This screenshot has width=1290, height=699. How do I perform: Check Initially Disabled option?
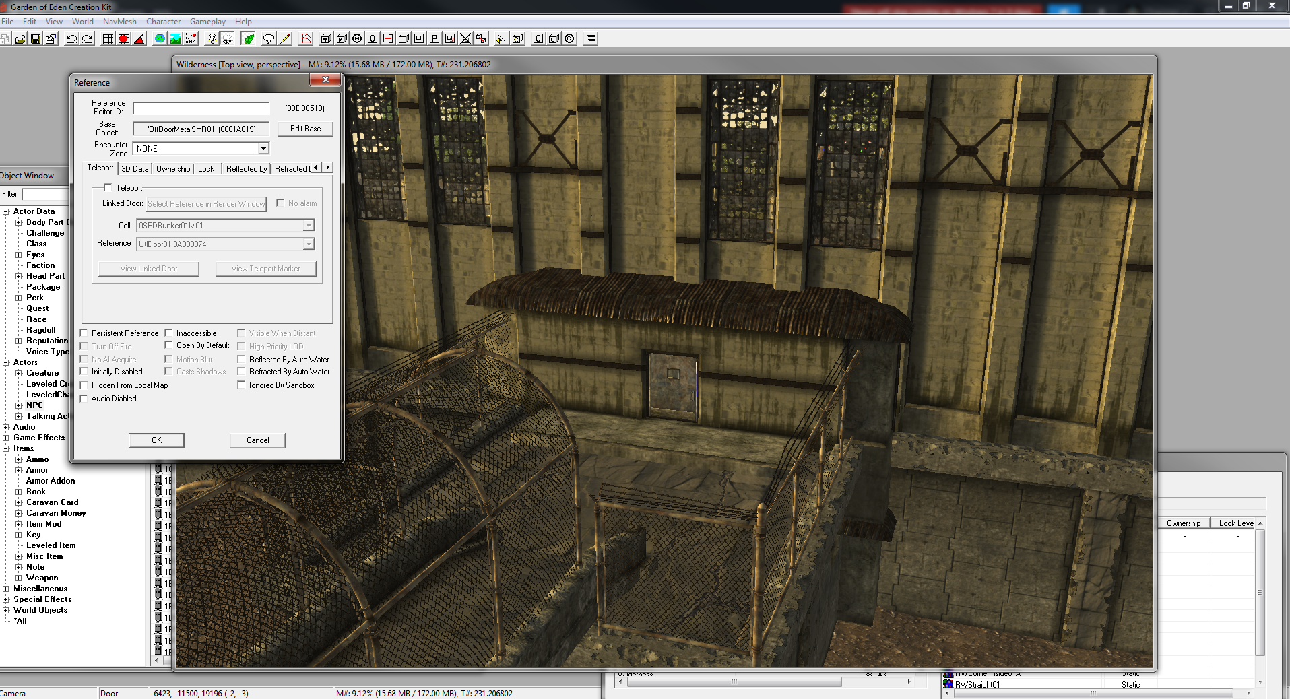tap(84, 372)
